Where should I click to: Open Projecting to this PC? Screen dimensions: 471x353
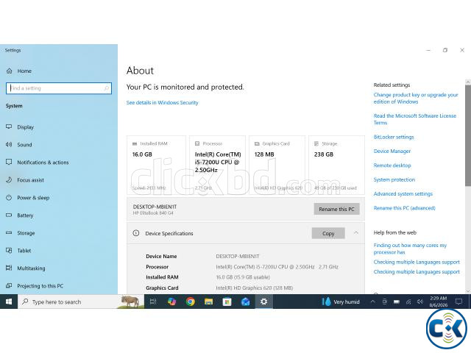pyautogui.click(x=40, y=286)
